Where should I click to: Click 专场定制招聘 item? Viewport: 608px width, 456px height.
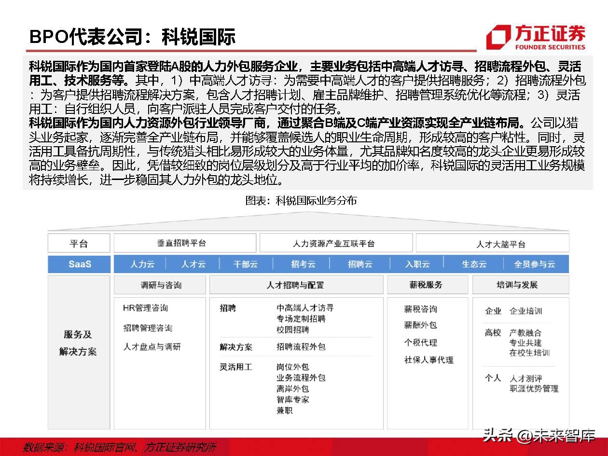[301, 319]
